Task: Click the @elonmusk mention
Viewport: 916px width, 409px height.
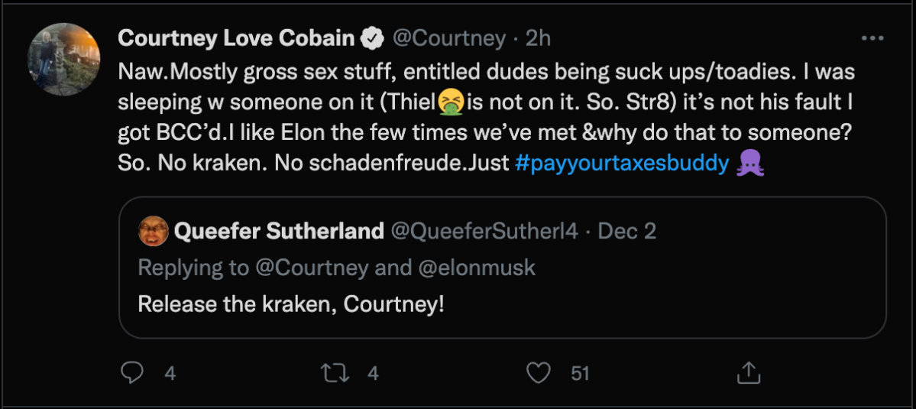Action: click(480, 268)
